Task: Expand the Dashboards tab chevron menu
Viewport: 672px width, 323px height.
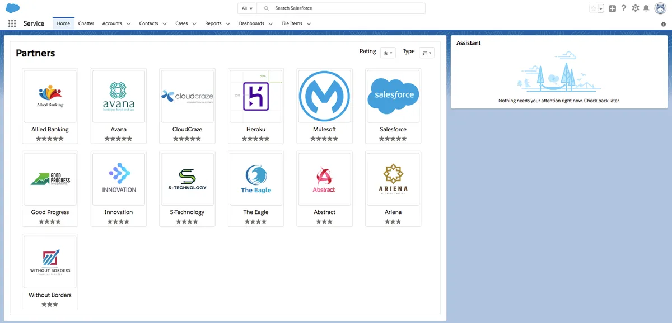Action: [270, 24]
